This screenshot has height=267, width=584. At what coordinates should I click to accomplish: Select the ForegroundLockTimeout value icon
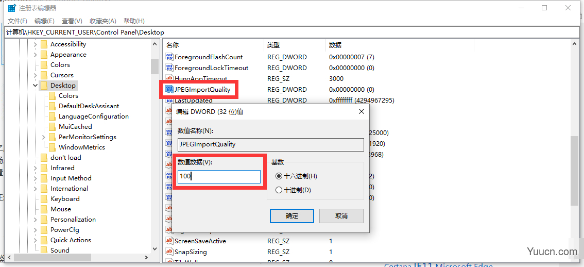pyautogui.click(x=169, y=68)
